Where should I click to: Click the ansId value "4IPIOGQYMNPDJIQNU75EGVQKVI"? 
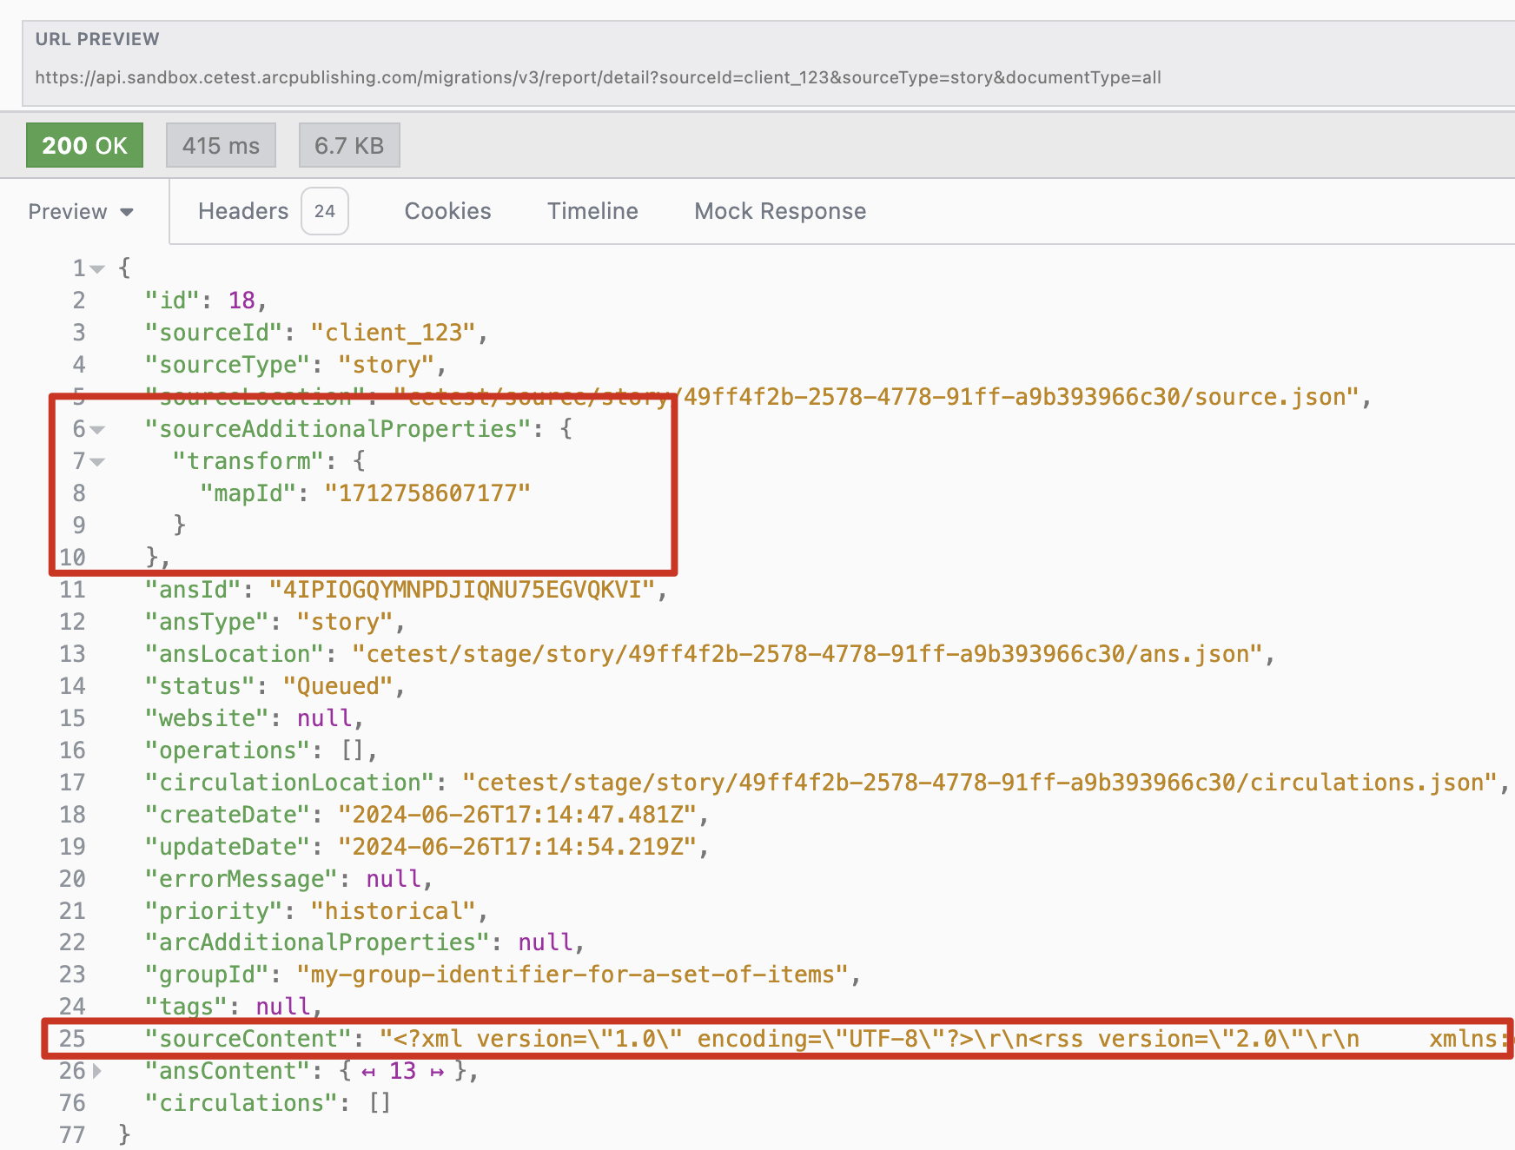pos(462,590)
